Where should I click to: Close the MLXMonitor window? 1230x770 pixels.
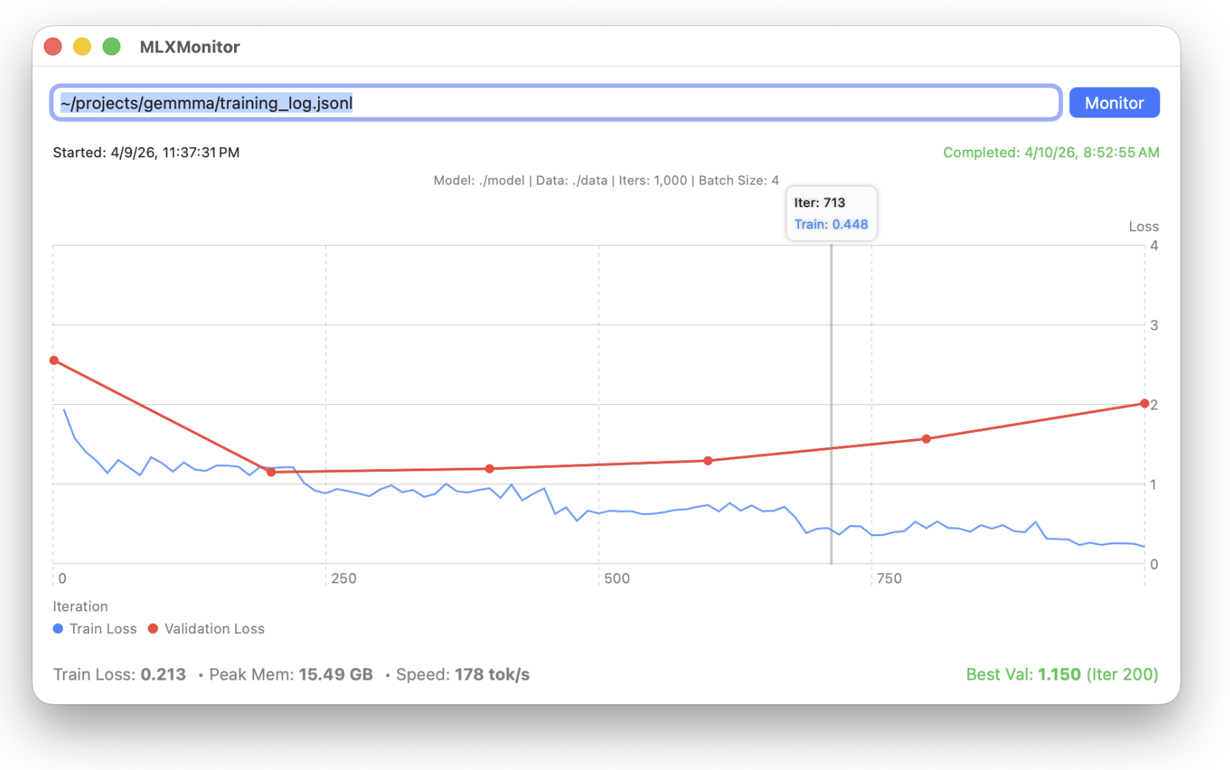click(x=53, y=47)
